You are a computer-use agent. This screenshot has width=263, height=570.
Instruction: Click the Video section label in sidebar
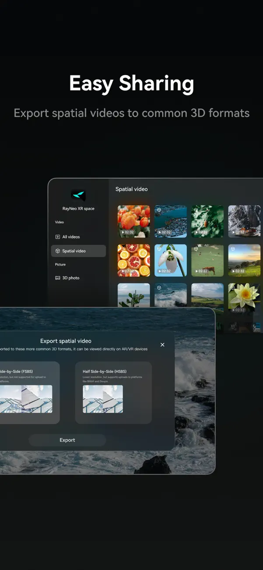59,222
